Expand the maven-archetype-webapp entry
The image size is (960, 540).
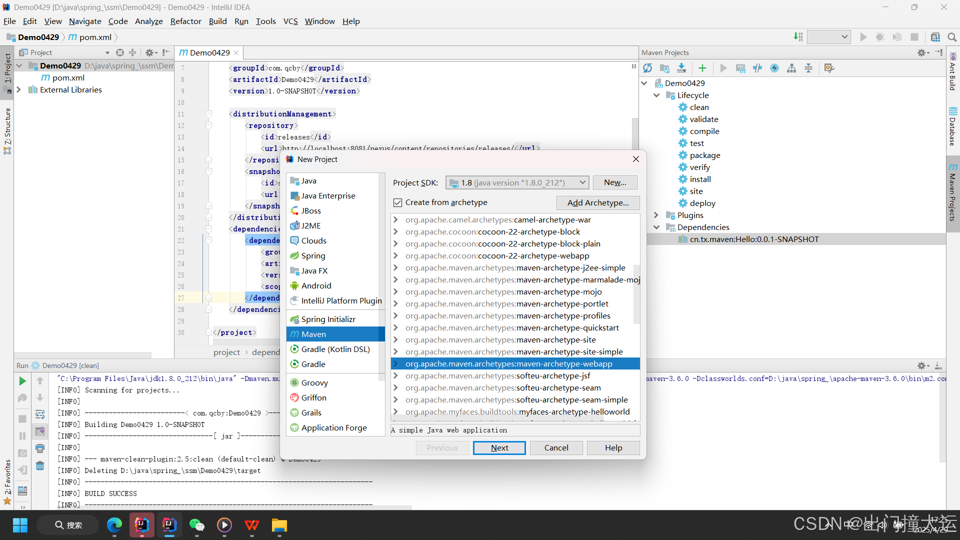point(395,363)
